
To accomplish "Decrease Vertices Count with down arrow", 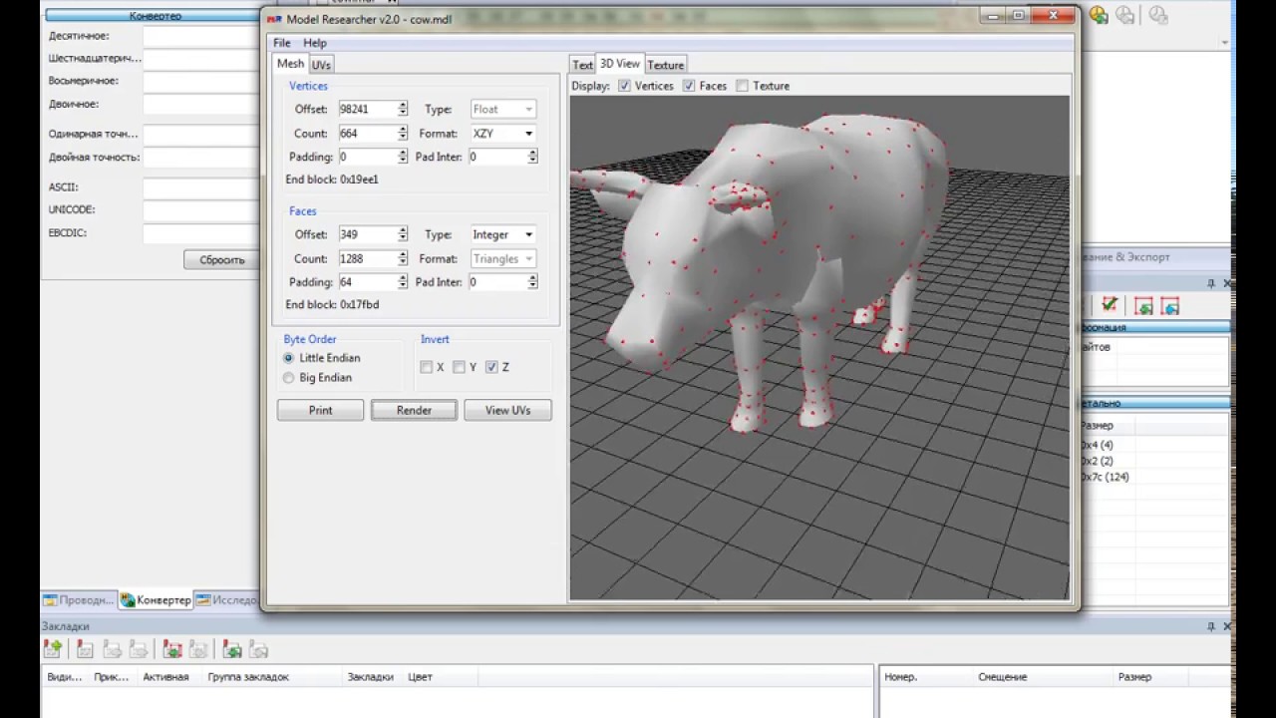I will pyautogui.click(x=403, y=138).
